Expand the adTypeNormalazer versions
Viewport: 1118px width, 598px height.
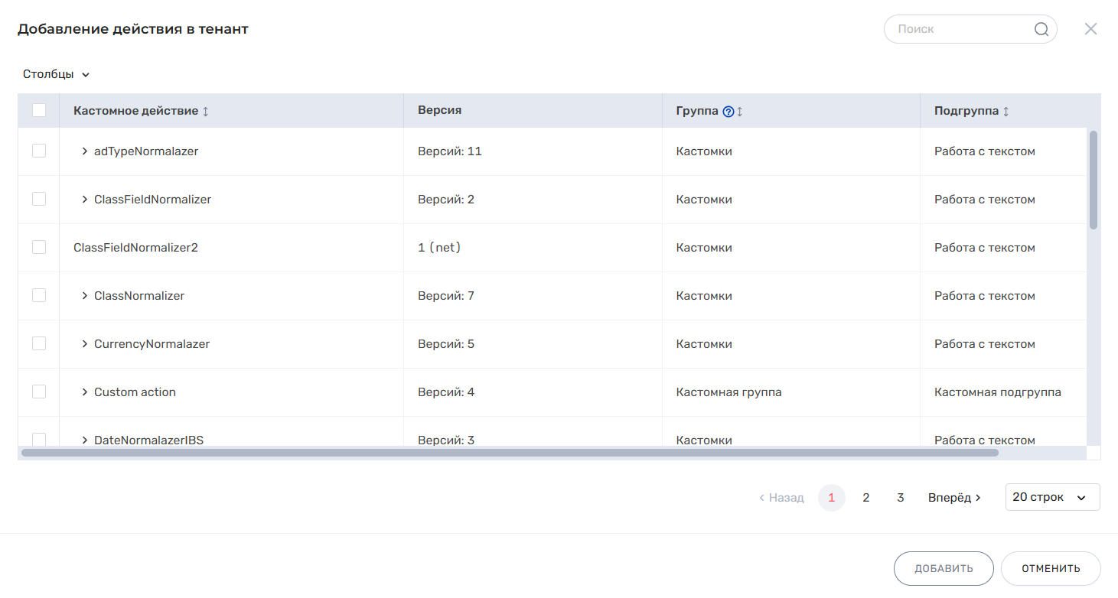click(x=85, y=151)
